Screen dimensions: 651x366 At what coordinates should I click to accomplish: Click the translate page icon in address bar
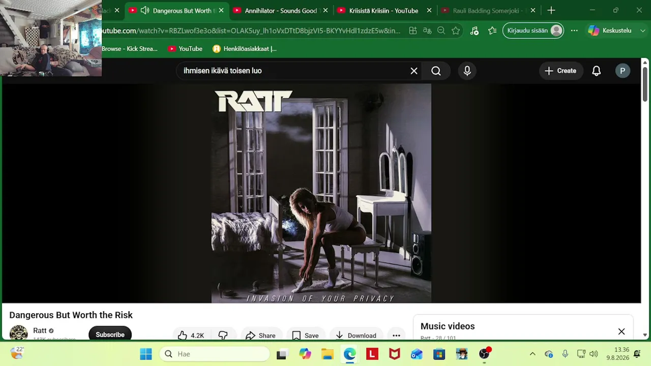tap(427, 30)
